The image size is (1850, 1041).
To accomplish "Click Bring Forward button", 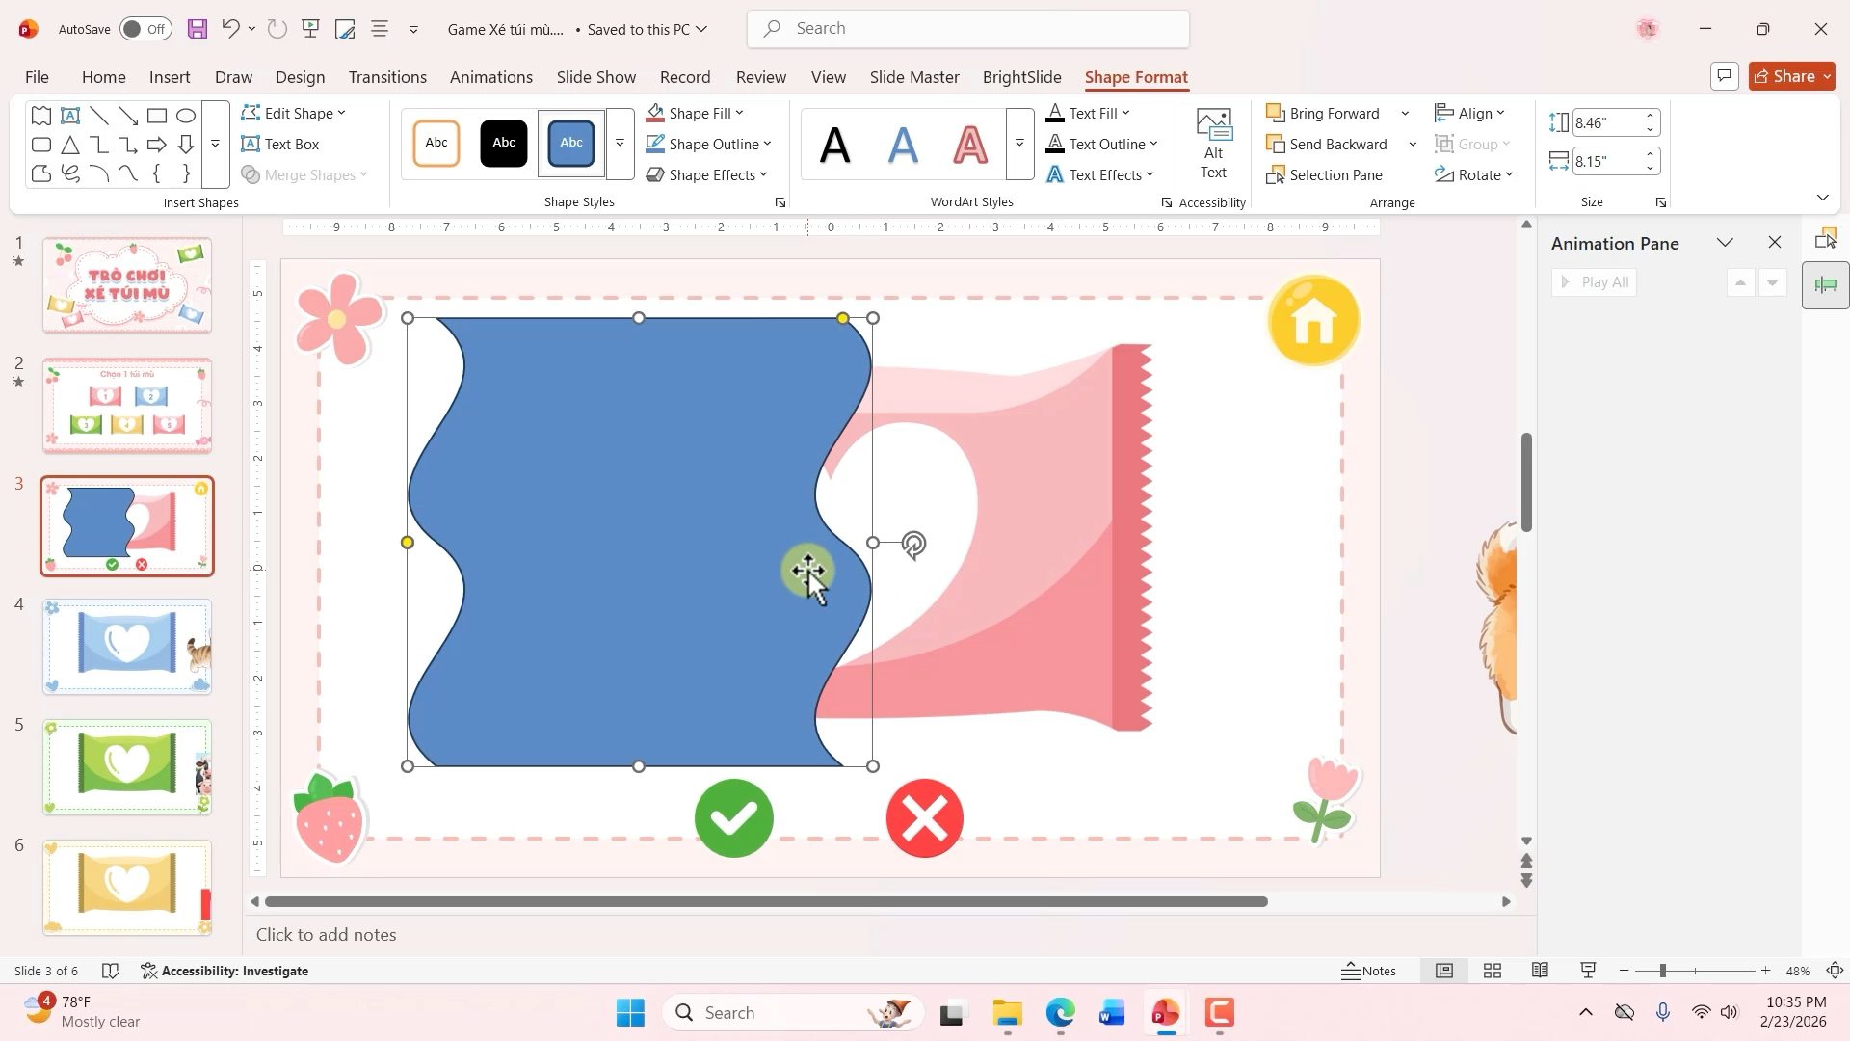I will point(1323,113).
